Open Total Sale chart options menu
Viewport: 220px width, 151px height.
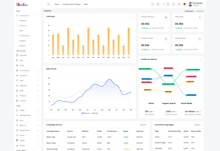[133, 16]
